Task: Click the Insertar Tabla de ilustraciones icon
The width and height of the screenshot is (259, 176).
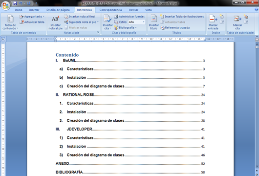Action: point(162,17)
